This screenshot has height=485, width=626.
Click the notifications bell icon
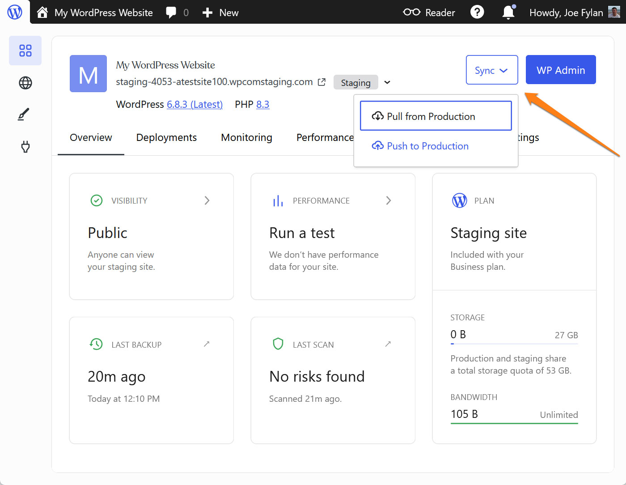508,12
